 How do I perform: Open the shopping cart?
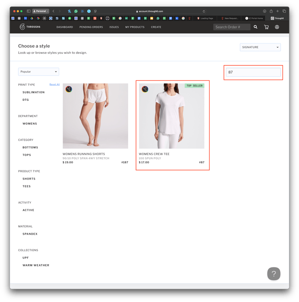[x=266, y=27]
